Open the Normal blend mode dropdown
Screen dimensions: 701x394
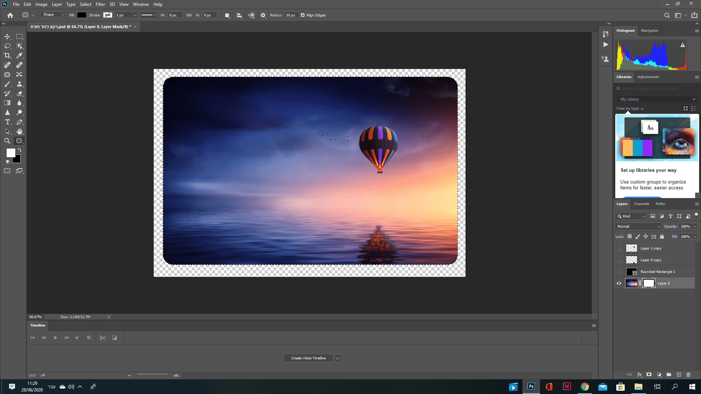638,227
